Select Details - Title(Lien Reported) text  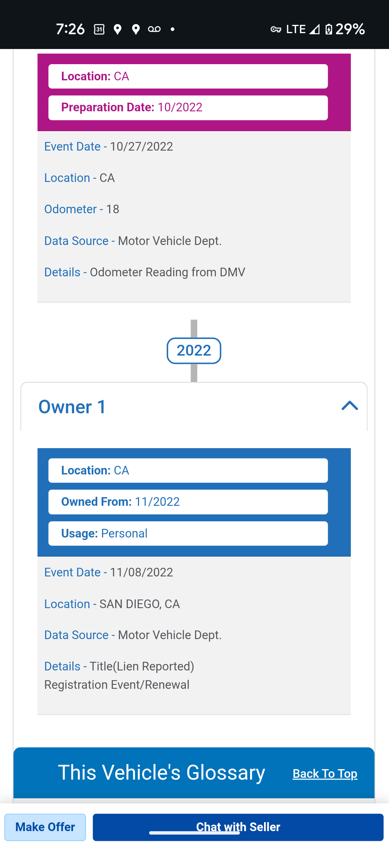pyautogui.click(x=119, y=666)
